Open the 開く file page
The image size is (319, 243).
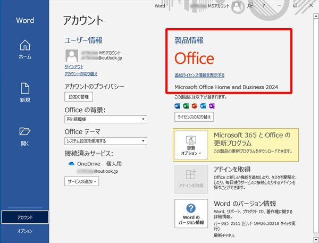25,136
